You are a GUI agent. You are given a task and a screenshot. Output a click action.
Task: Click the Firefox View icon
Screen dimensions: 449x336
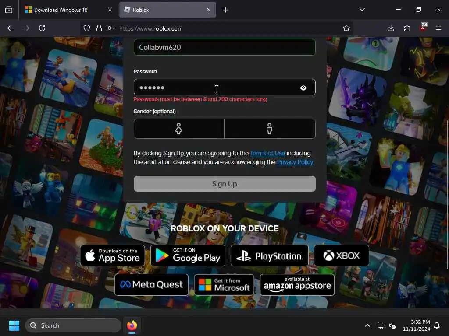pos(9,10)
